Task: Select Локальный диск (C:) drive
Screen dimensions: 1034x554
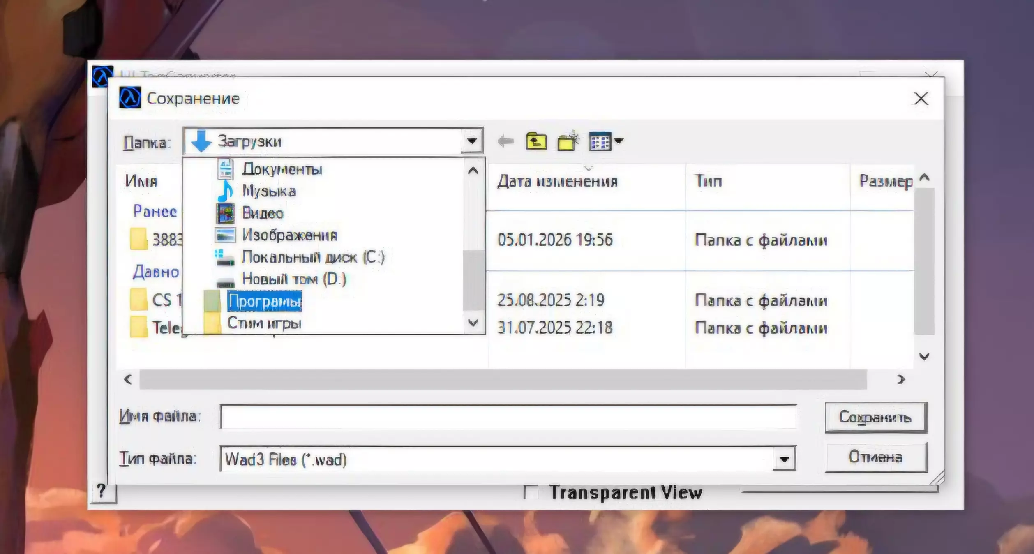Action: [x=312, y=257]
